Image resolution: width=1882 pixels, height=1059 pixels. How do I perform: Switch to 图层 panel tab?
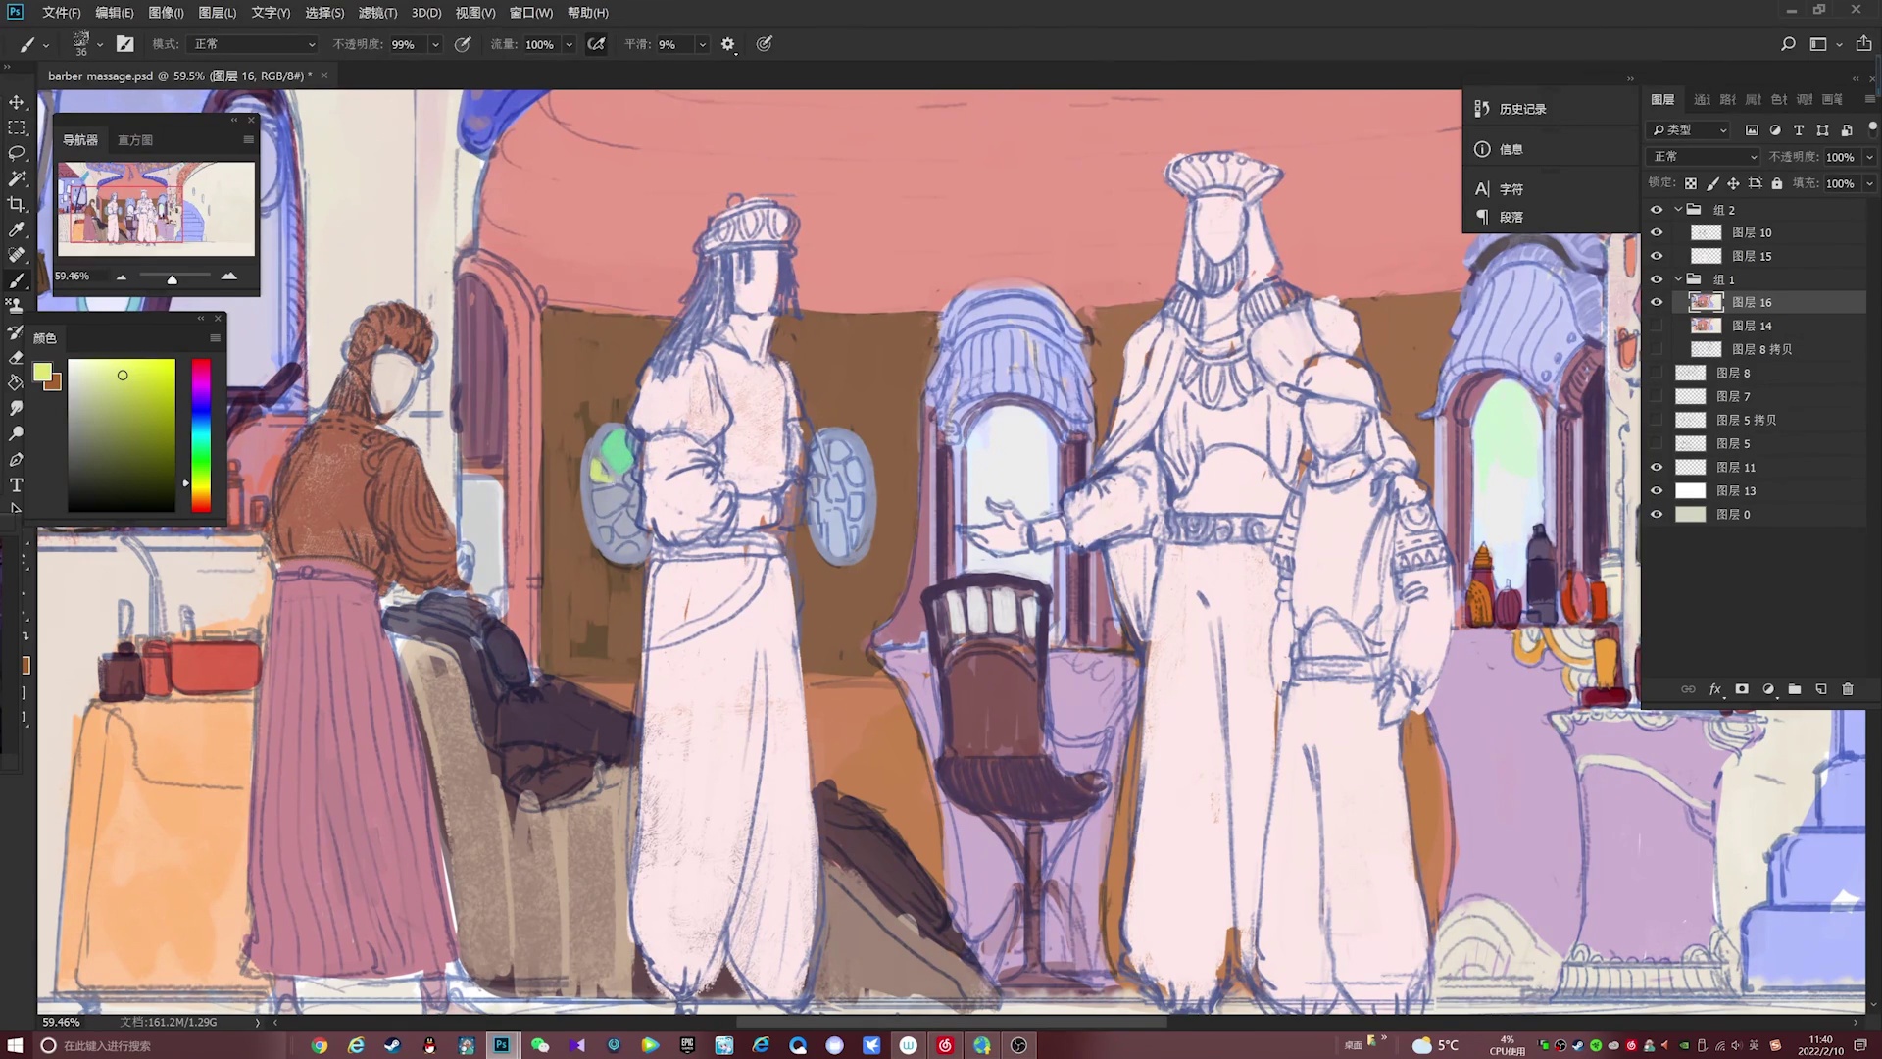[1662, 100]
